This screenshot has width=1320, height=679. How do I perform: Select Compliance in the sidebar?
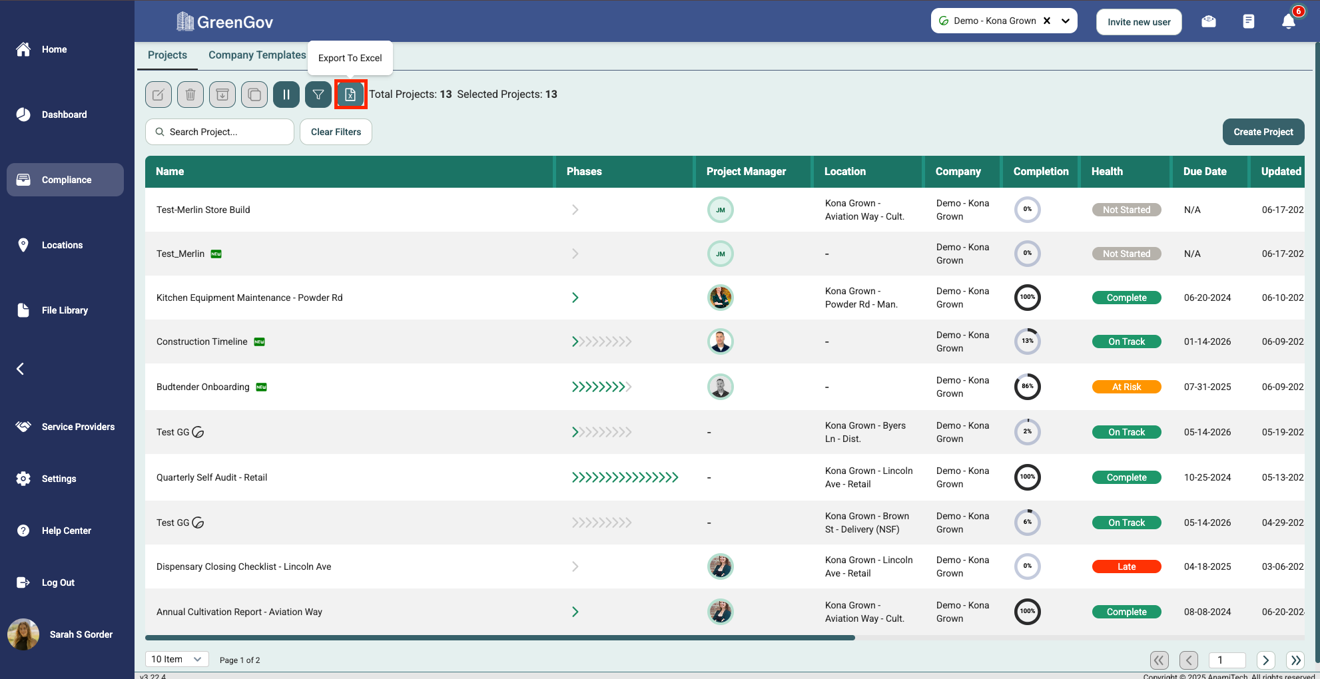pyautogui.click(x=65, y=180)
